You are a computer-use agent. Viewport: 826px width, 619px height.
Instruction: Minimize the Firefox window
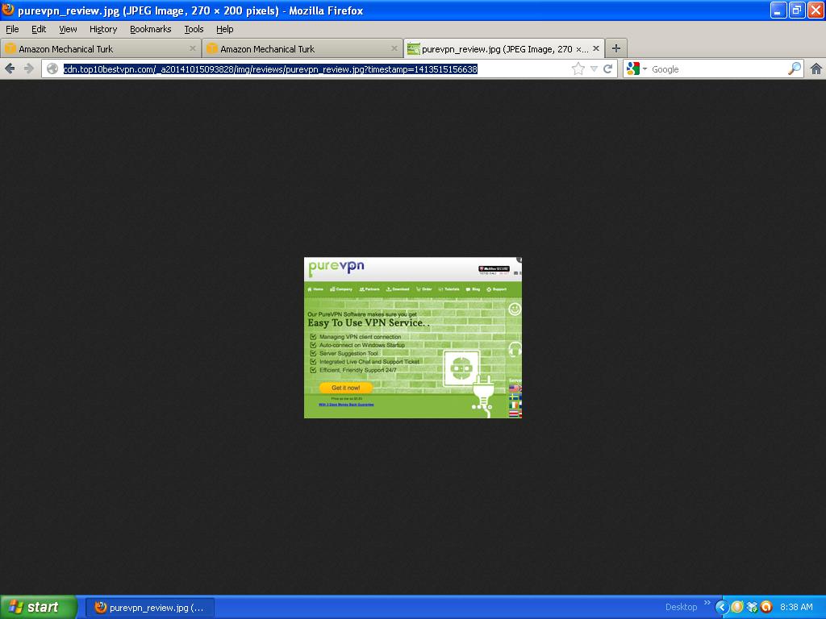(778, 10)
